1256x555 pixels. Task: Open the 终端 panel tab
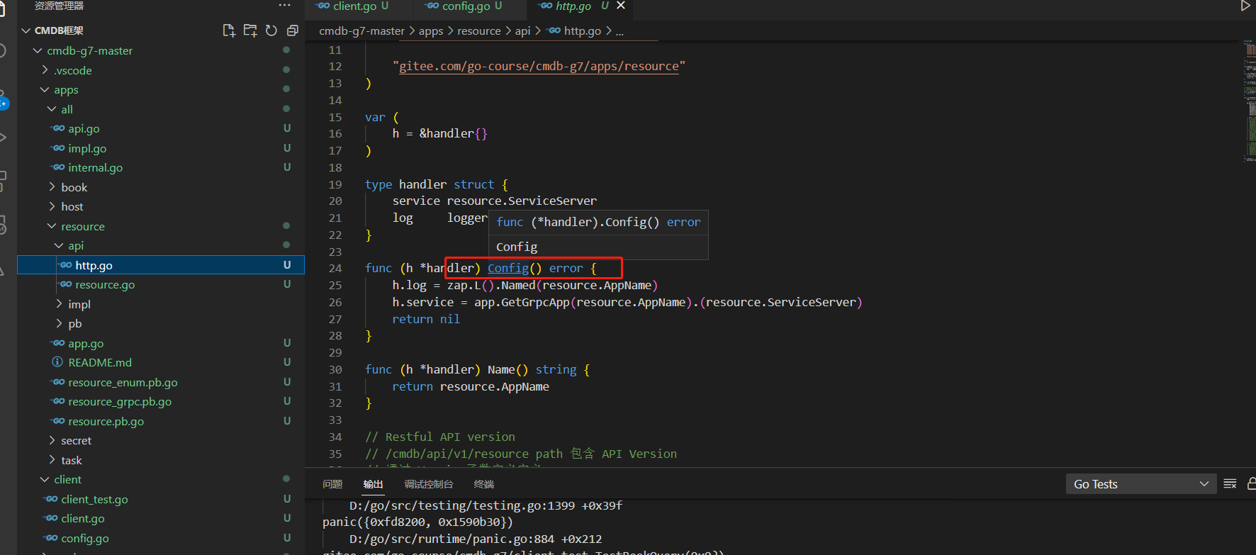pos(483,484)
